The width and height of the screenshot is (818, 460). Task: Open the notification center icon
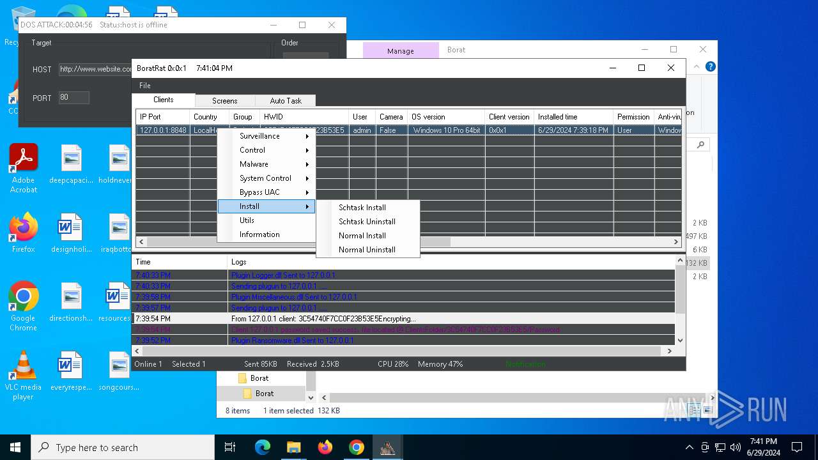[x=797, y=447]
